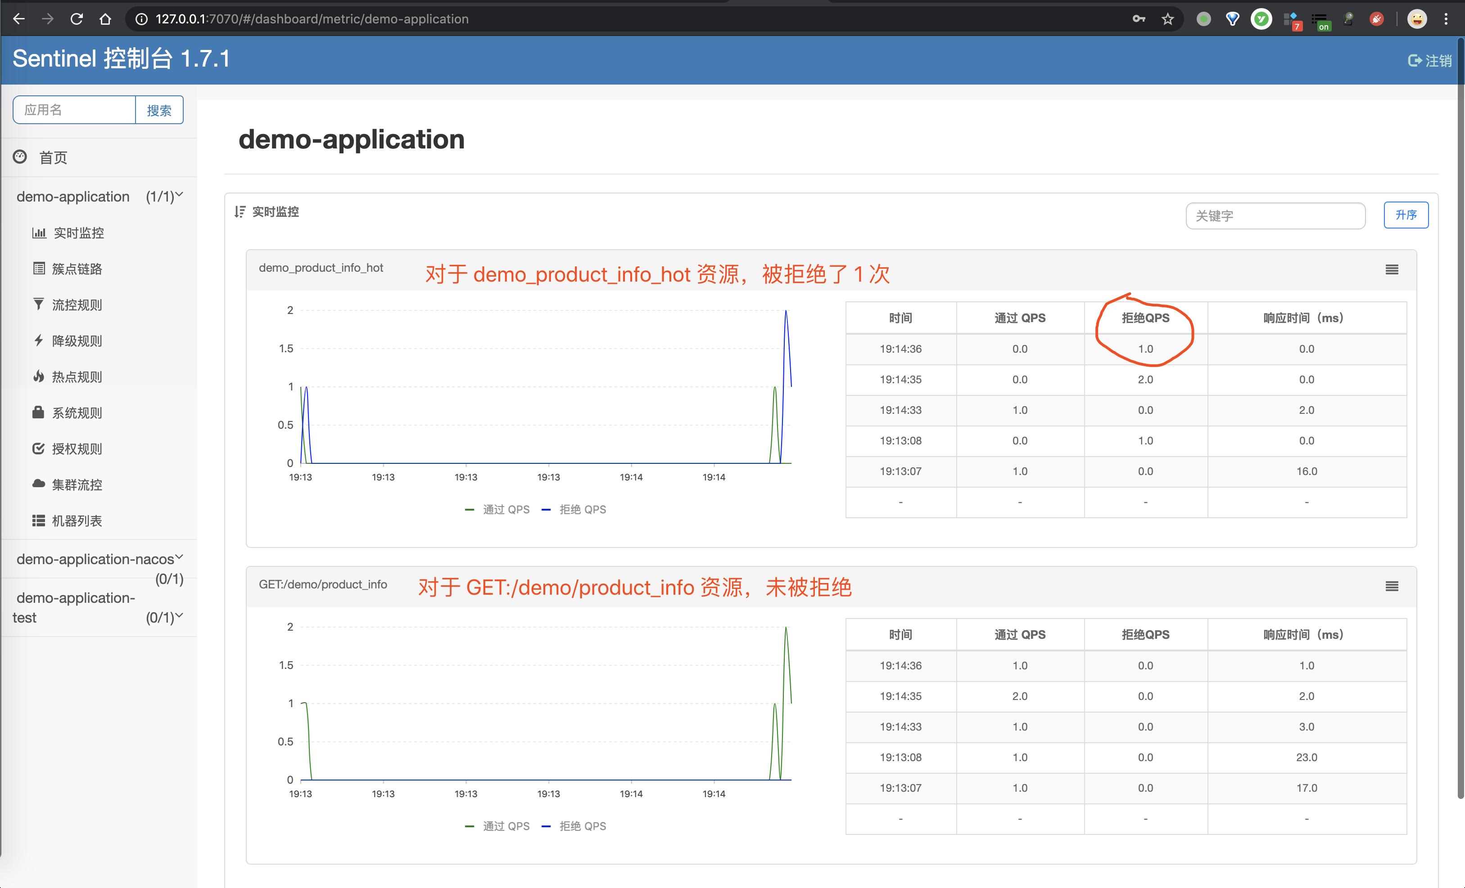Open 机器列表 (machine list)
The height and width of the screenshot is (888, 1465).
tap(76, 520)
